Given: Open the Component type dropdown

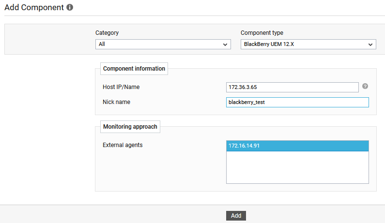Looking at the screenshot, I should pos(308,44).
